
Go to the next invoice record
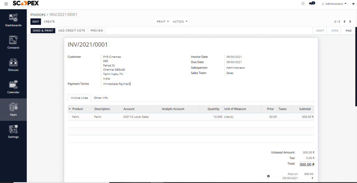point(350,22)
